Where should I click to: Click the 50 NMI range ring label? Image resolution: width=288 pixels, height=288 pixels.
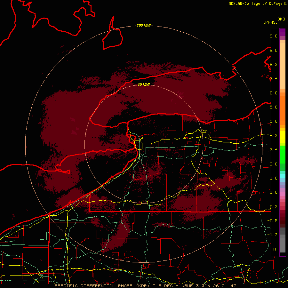click(144, 84)
